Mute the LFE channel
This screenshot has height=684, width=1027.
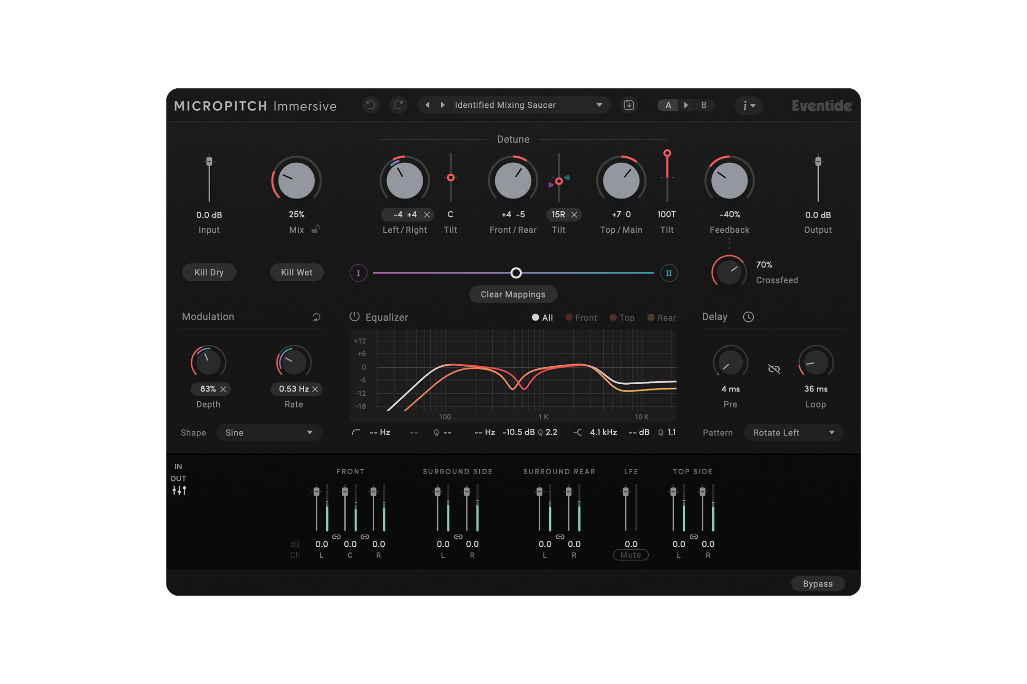point(630,555)
